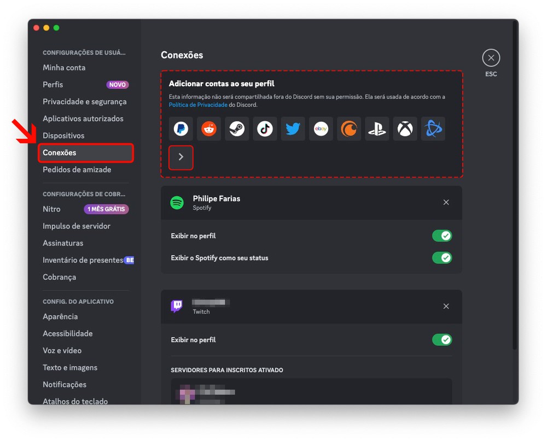Open the Política de Privacidade link

(197, 105)
